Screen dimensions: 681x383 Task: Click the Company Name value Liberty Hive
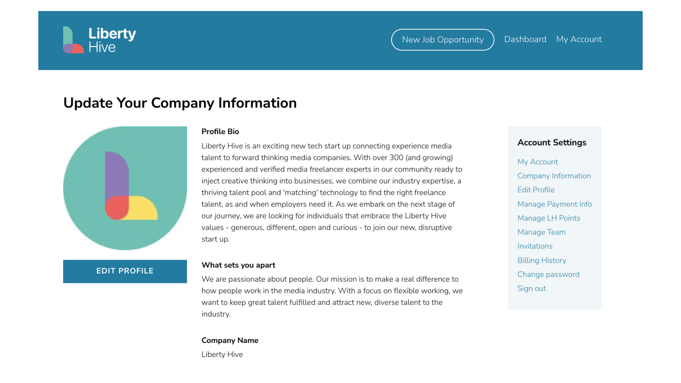(222, 354)
